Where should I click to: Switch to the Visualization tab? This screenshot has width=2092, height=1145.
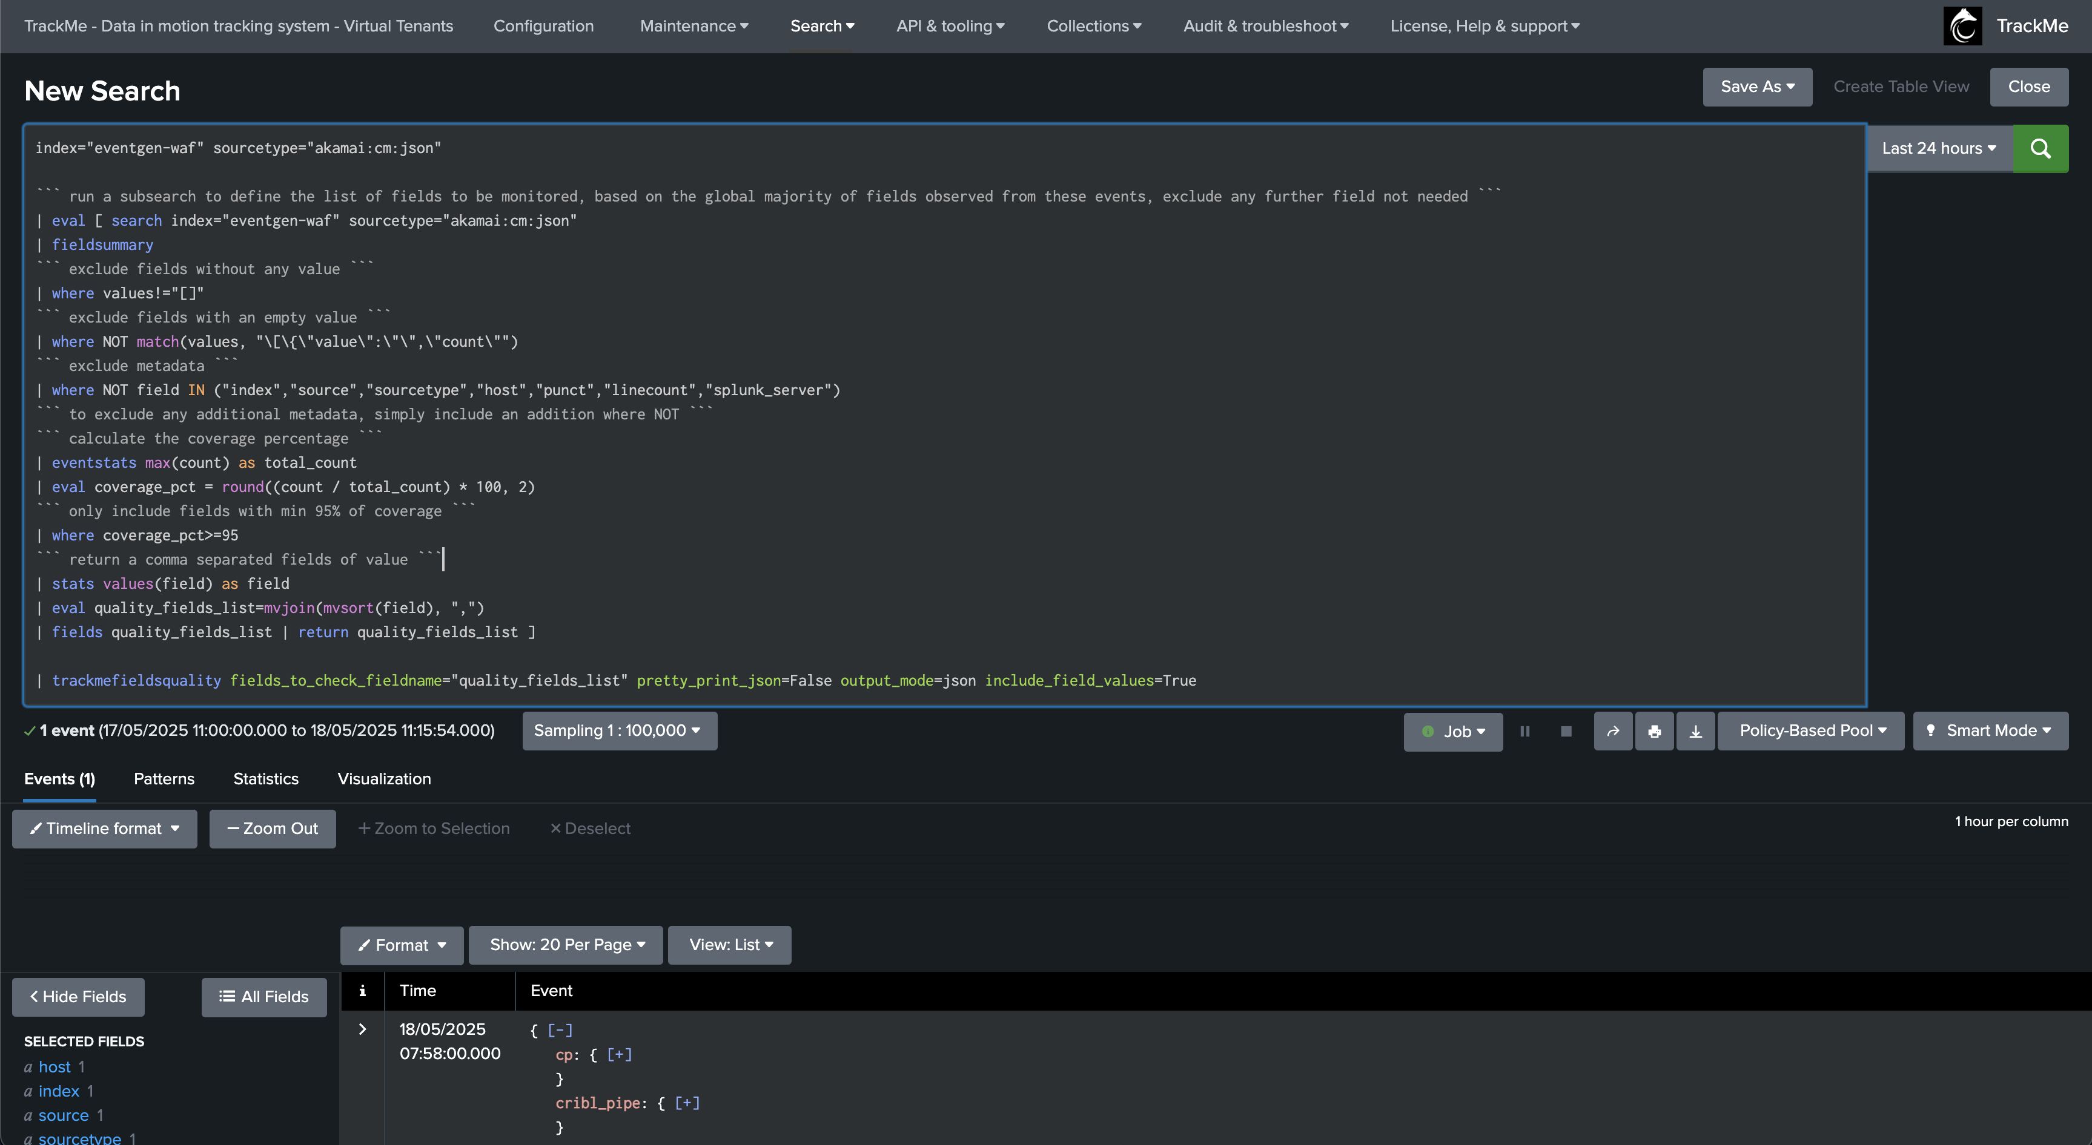click(384, 779)
